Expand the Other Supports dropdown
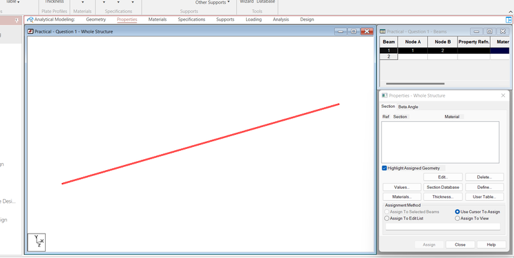 coord(213,3)
